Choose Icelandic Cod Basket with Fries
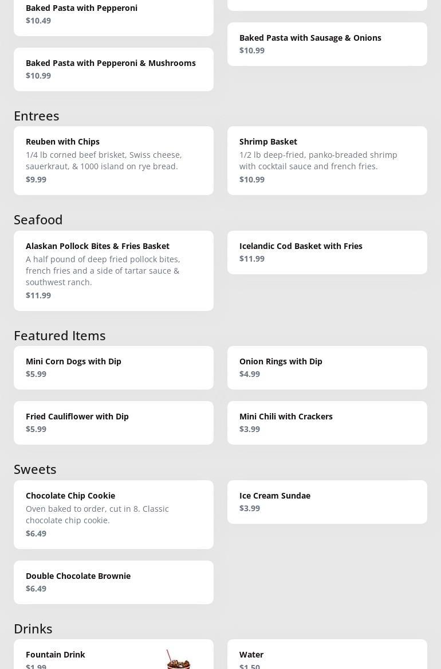 coord(327,252)
